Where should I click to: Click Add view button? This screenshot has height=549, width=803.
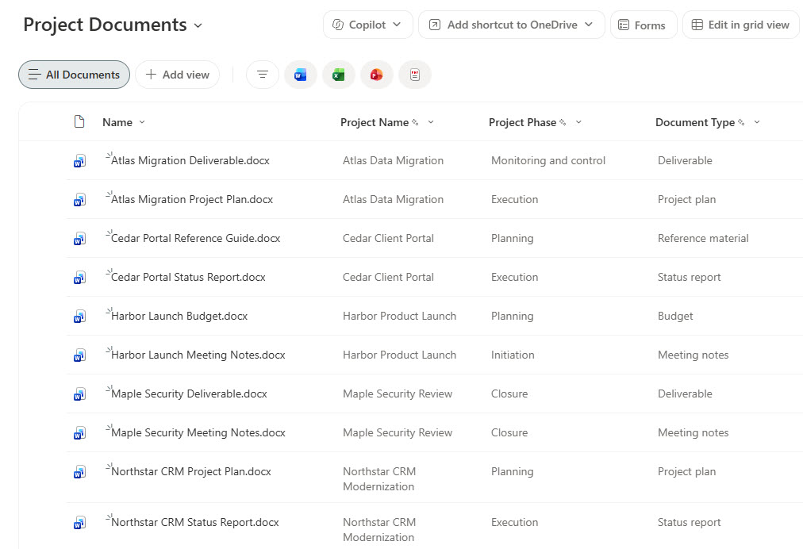[x=177, y=75]
